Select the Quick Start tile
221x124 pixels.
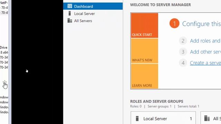point(144,25)
